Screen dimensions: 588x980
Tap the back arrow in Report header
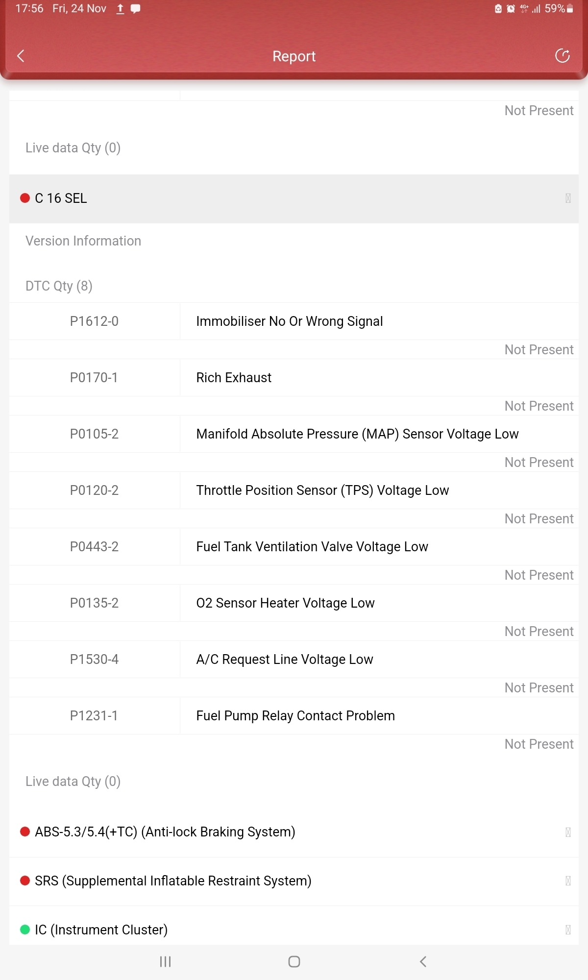[x=21, y=56]
